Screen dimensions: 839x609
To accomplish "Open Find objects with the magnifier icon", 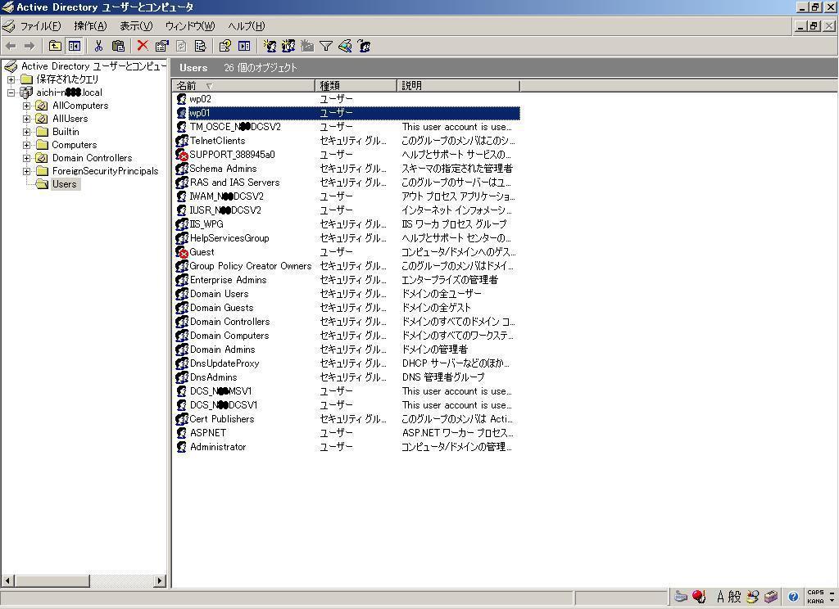I will [x=345, y=47].
